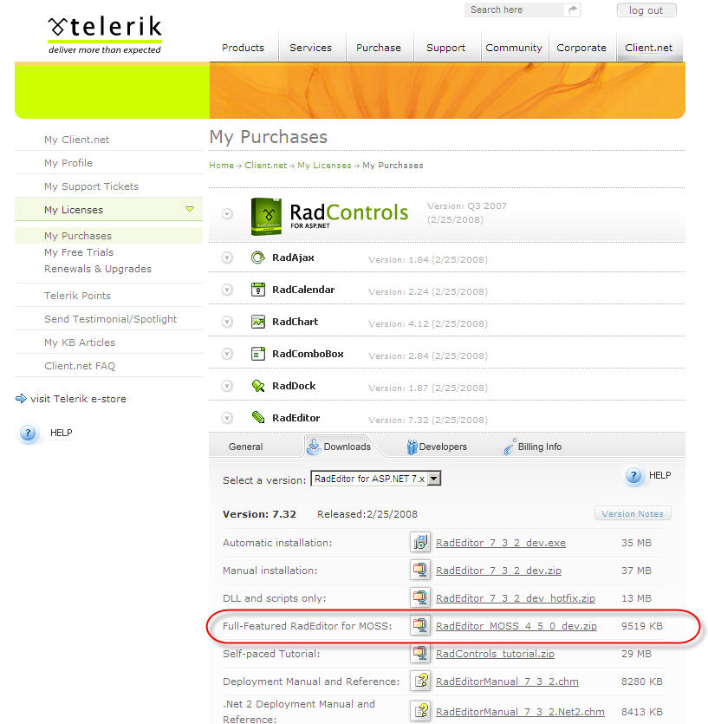Collapse the RadEditor row

pyautogui.click(x=227, y=418)
